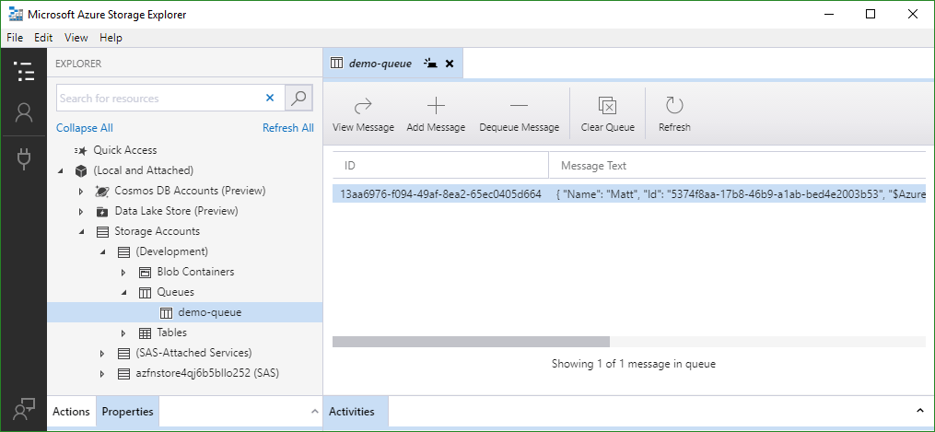
Task: Select azfnstore4qj6b5bllo252 (SAS) tree item
Action: (x=207, y=374)
